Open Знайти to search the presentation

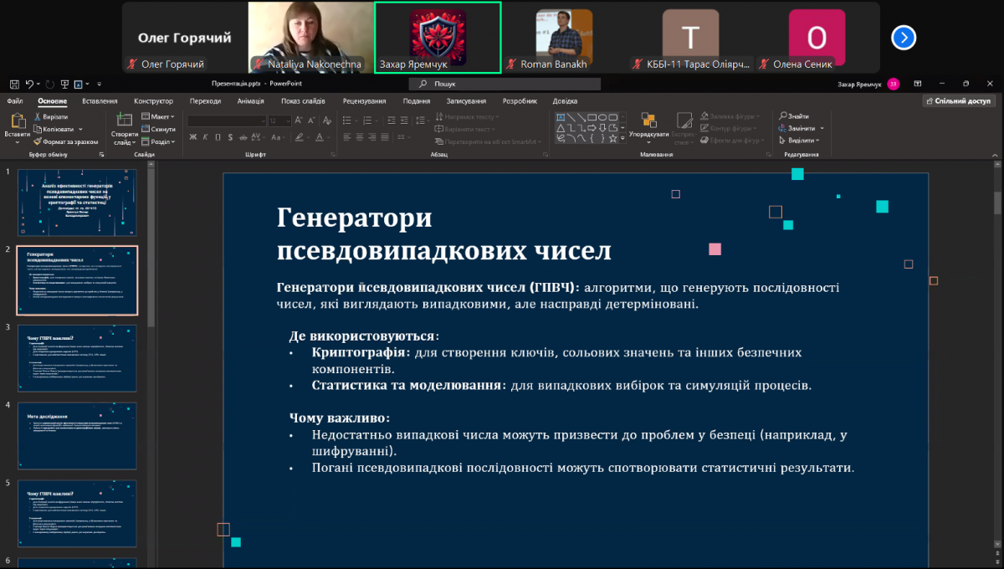(795, 117)
